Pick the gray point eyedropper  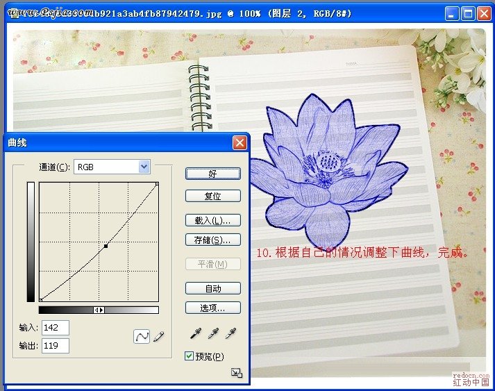(x=213, y=333)
